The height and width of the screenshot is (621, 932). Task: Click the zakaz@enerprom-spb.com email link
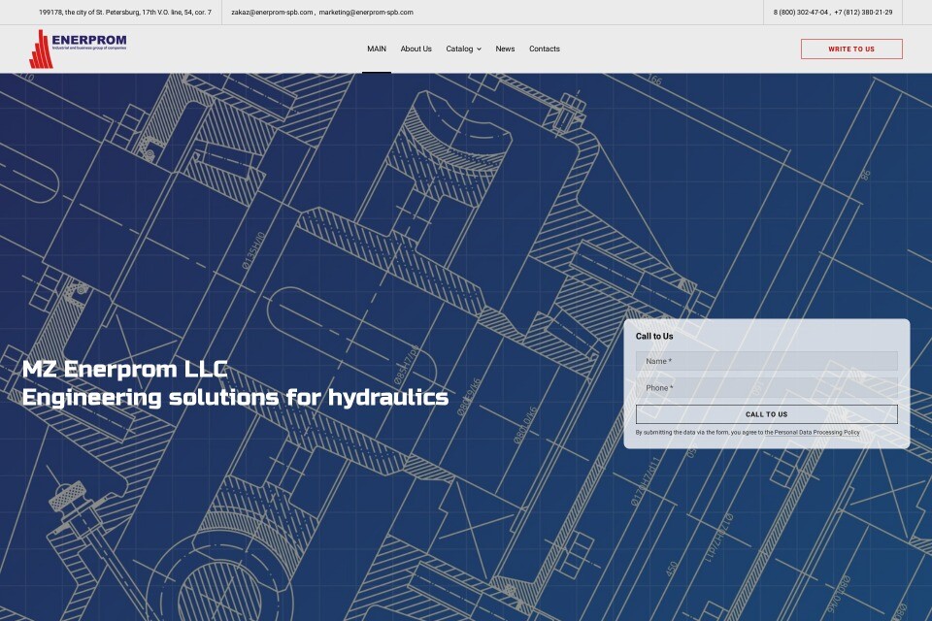(272, 12)
